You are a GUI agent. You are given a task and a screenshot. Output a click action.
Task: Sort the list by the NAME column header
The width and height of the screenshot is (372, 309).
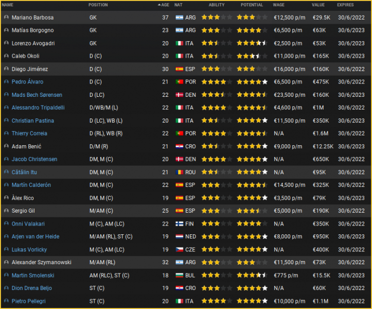[x=8, y=5]
